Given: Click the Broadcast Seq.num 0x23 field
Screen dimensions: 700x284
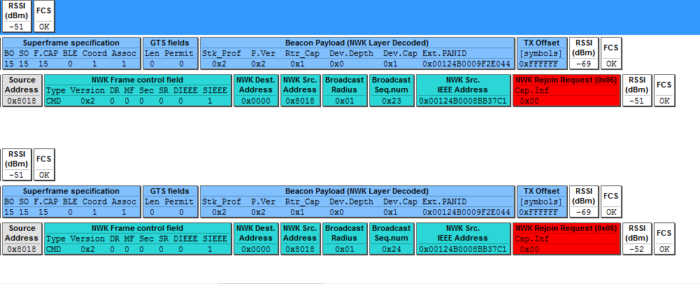Looking at the screenshot, I should [x=392, y=91].
